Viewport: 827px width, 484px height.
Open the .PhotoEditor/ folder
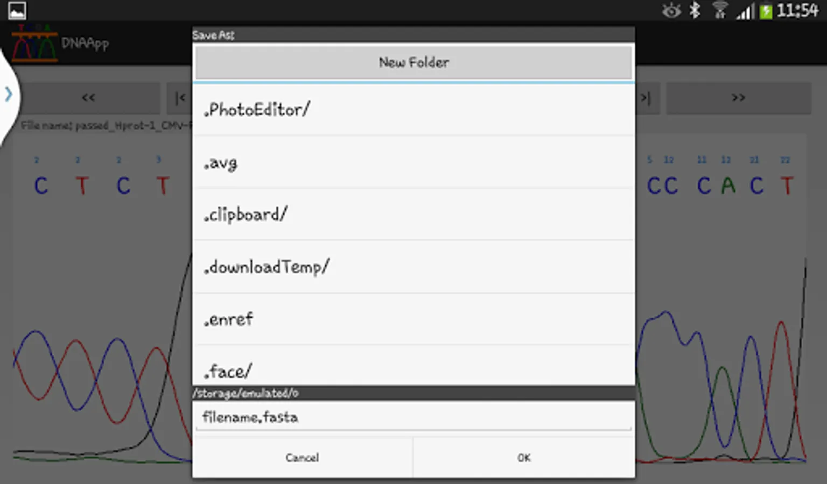point(413,110)
